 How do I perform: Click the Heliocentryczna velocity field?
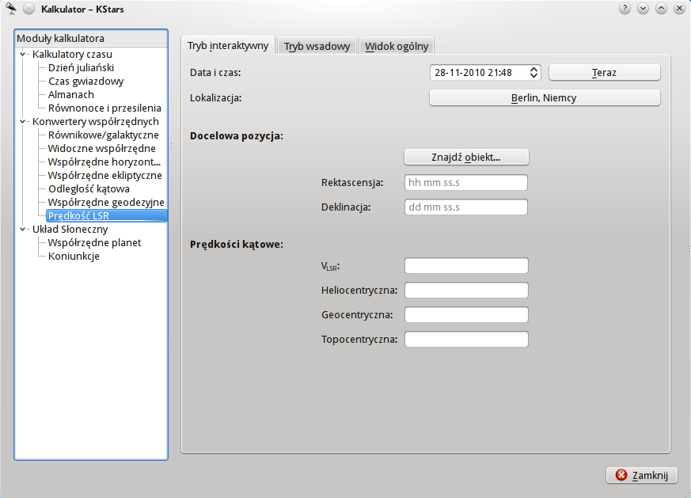coord(465,291)
